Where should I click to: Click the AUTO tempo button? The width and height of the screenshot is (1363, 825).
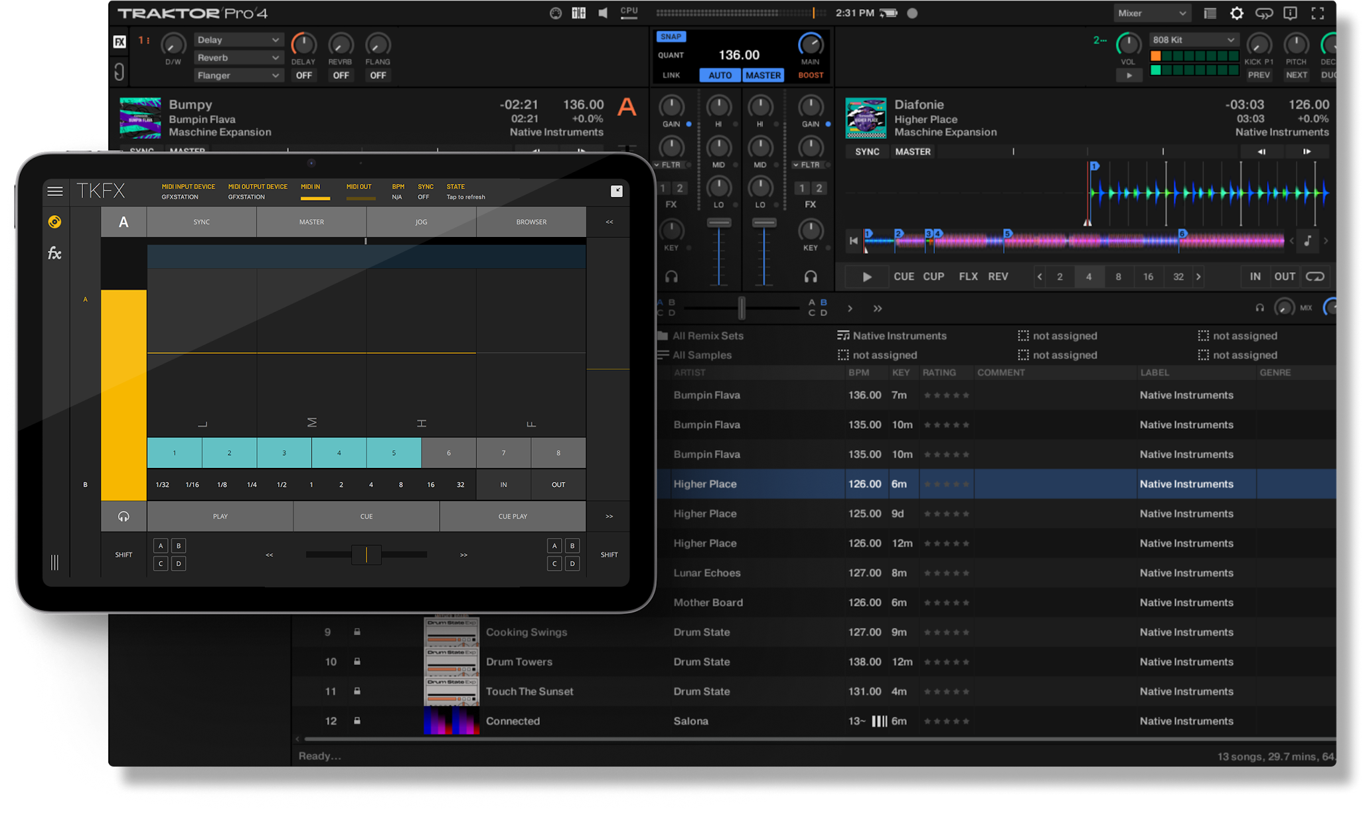[x=720, y=76]
